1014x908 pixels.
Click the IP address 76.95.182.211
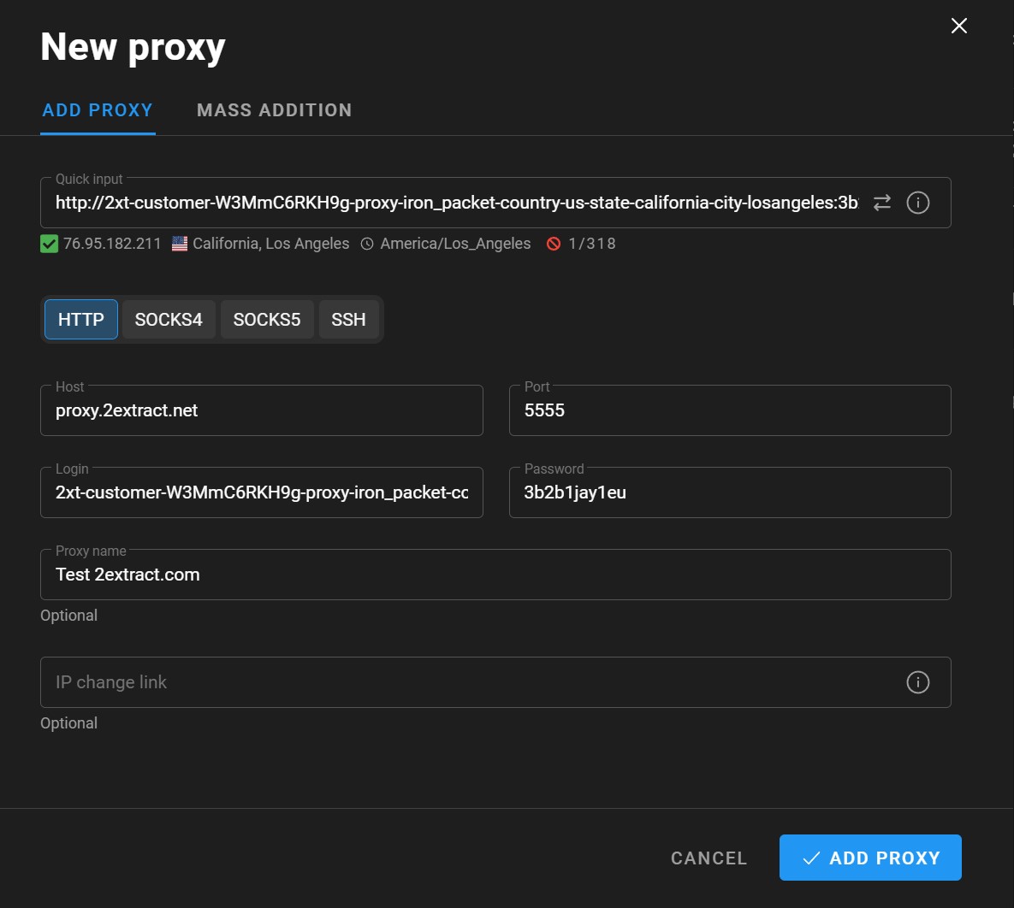coord(112,244)
